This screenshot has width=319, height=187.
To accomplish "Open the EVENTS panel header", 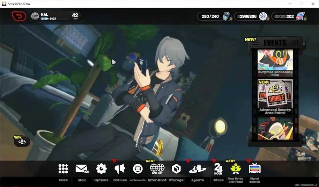I will click(275, 43).
